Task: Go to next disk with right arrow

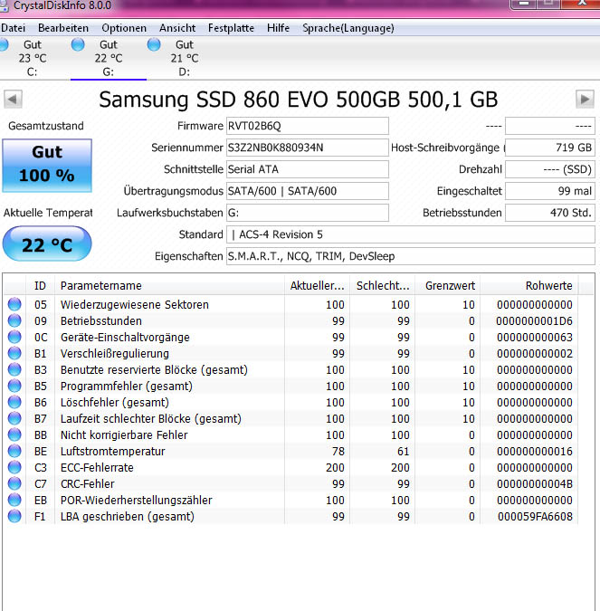Action: coord(585,99)
